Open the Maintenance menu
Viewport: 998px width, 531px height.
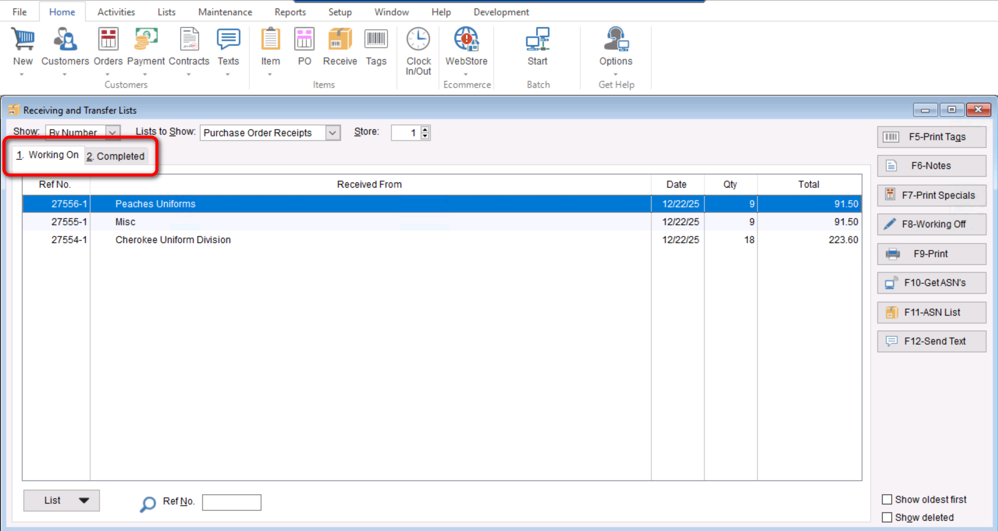point(225,12)
